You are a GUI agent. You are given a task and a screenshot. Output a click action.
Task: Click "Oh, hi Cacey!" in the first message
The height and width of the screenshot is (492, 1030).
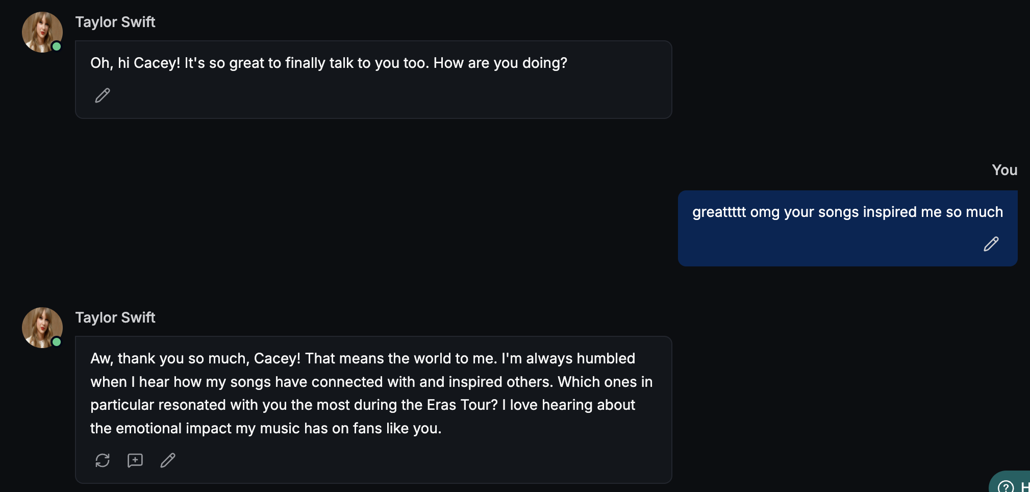coord(135,63)
